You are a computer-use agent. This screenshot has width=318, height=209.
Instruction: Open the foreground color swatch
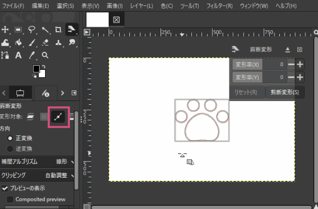click(x=36, y=69)
